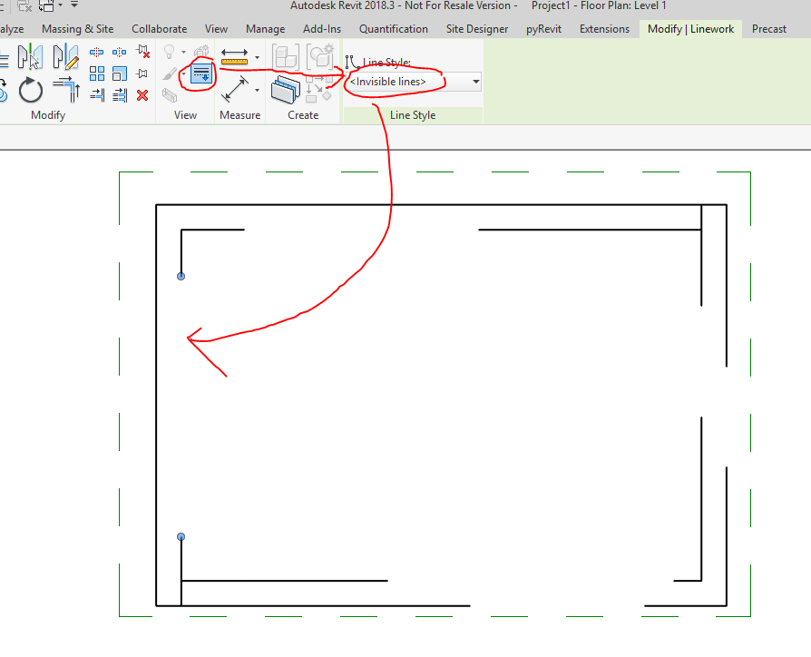Screen dimensions: 811x657
Task: Toggle the Unpin tool
Action: 142,53
